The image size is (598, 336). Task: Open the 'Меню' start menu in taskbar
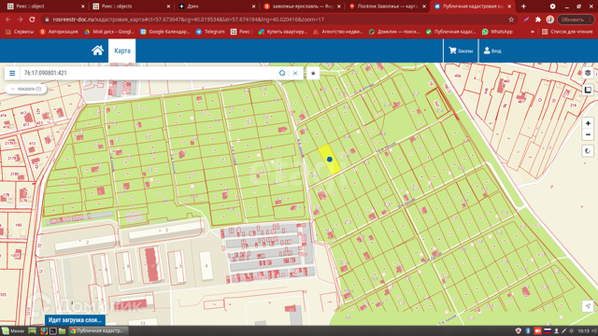[14, 330]
